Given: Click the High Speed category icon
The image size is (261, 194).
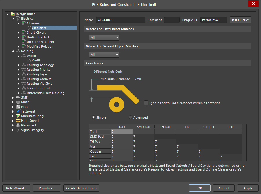Looking at the screenshot, I should (x=18, y=121).
